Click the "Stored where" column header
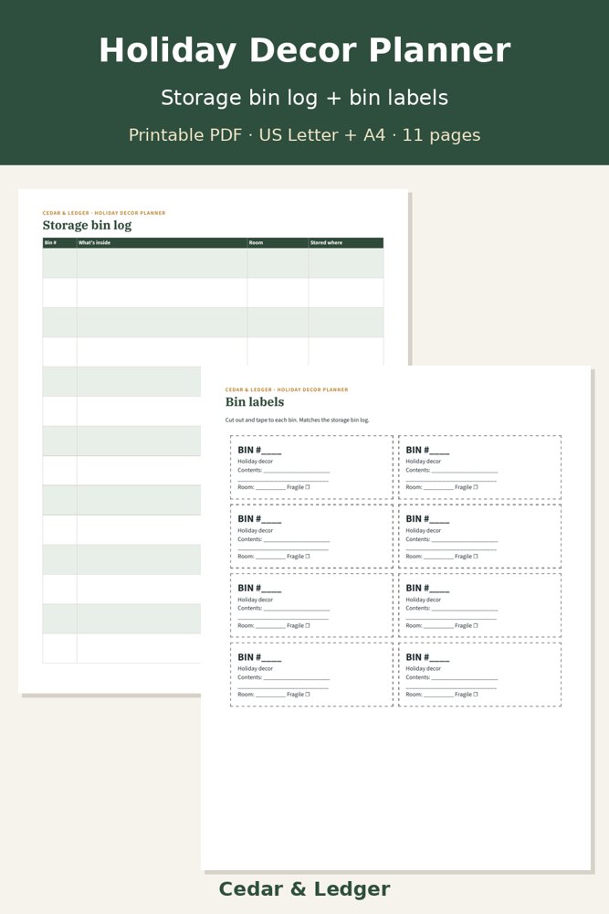 (x=346, y=242)
